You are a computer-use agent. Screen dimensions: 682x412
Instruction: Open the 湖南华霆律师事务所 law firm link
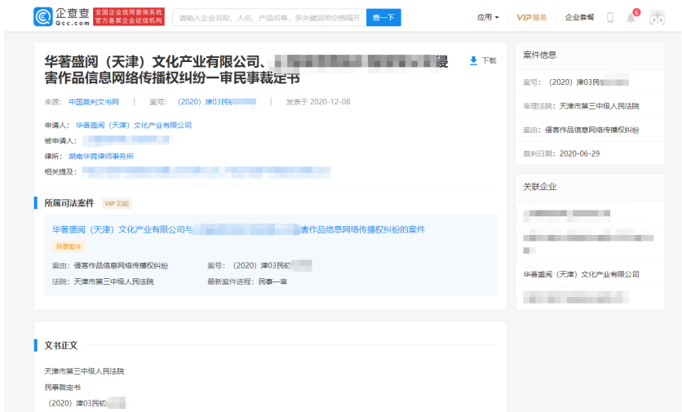click(x=101, y=156)
